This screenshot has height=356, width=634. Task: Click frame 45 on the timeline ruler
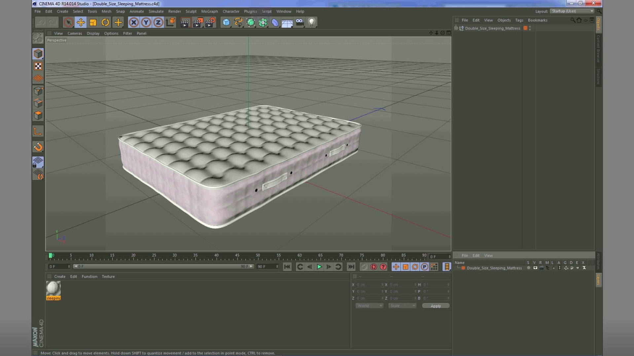(237, 256)
